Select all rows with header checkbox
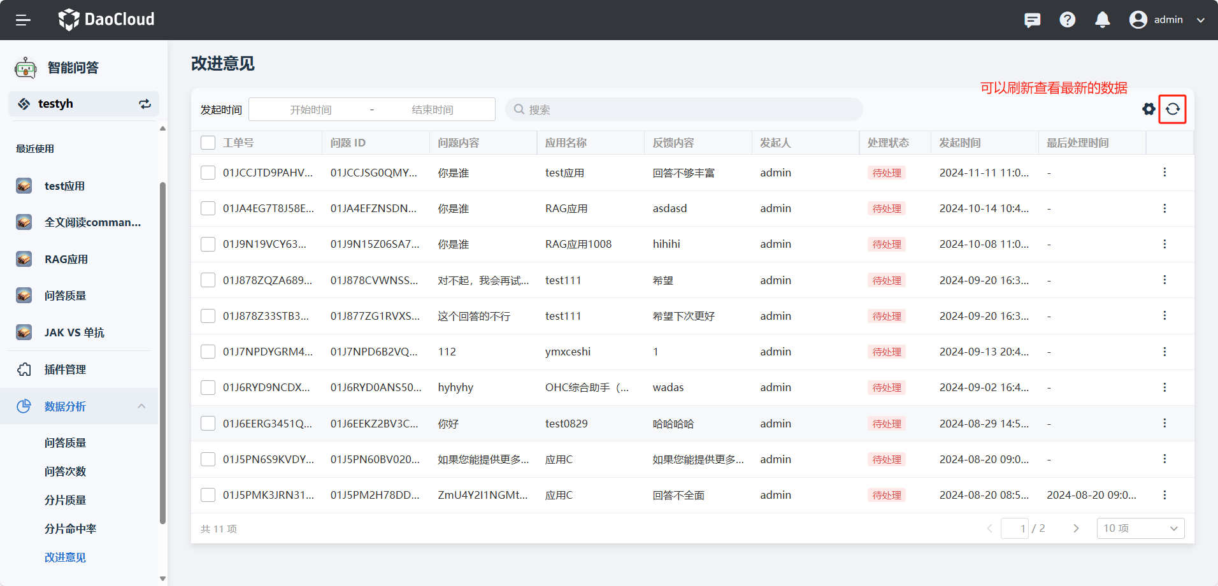This screenshot has height=586, width=1218. pos(208,143)
